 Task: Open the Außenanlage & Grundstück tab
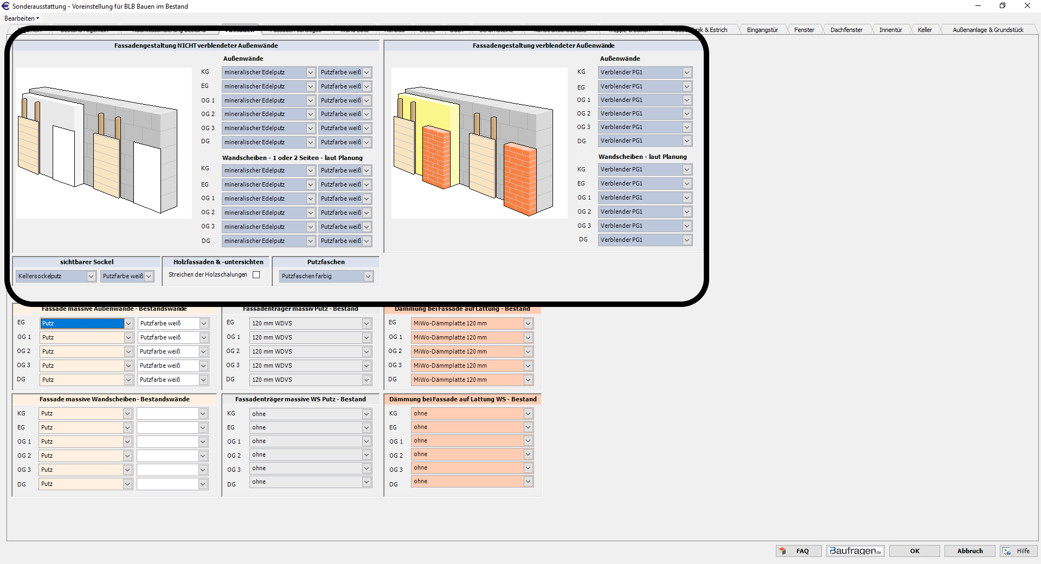click(x=987, y=30)
